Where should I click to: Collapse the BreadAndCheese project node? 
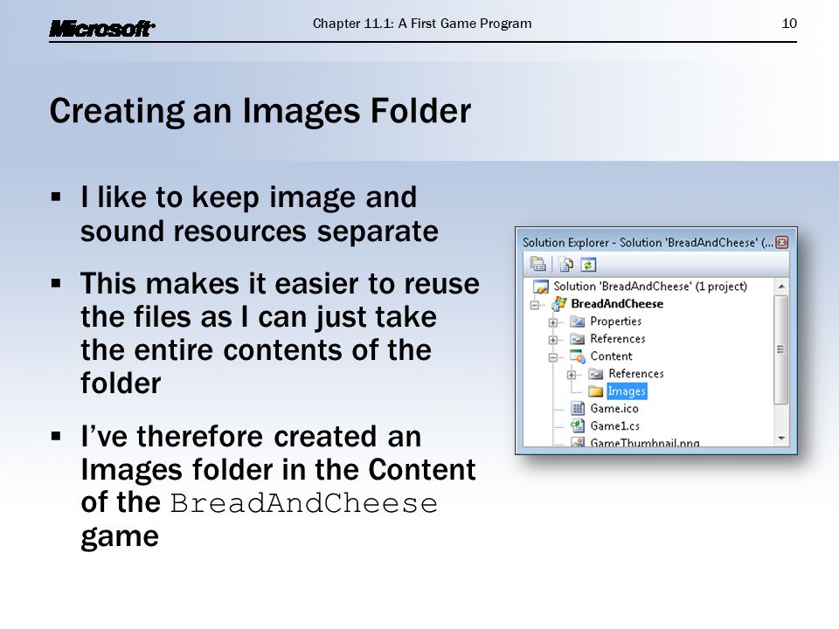click(x=535, y=305)
